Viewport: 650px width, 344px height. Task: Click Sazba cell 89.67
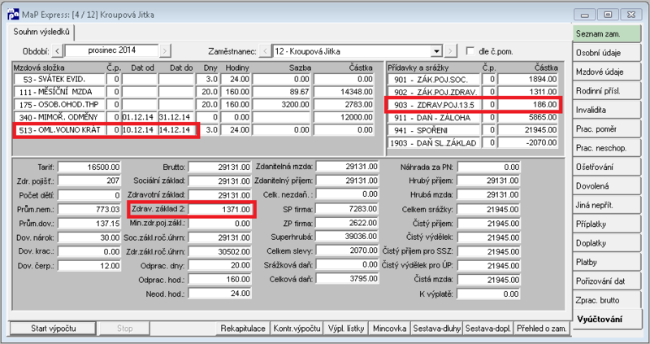(282, 92)
